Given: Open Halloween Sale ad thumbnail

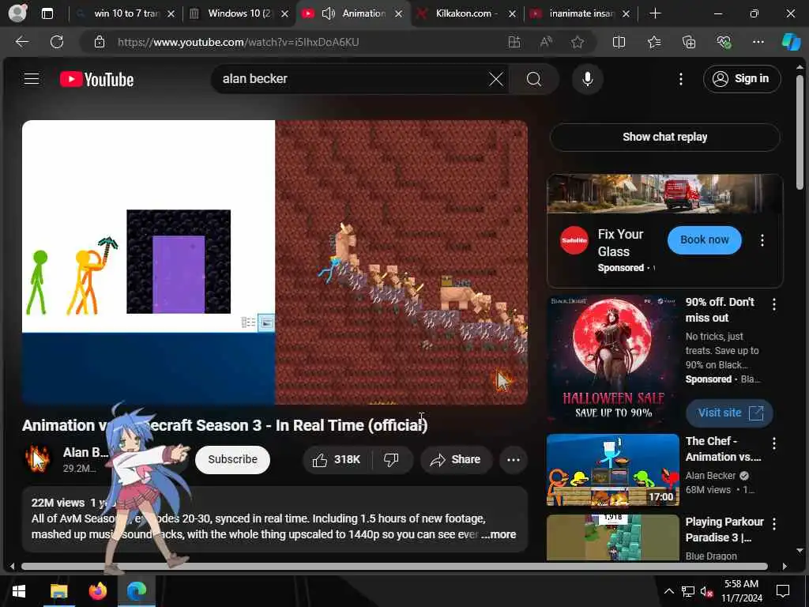Looking at the screenshot, I should (613, 360).
